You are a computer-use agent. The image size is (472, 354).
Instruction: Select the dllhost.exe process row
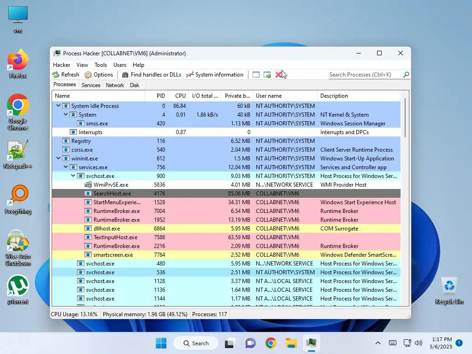pos(226,228)
